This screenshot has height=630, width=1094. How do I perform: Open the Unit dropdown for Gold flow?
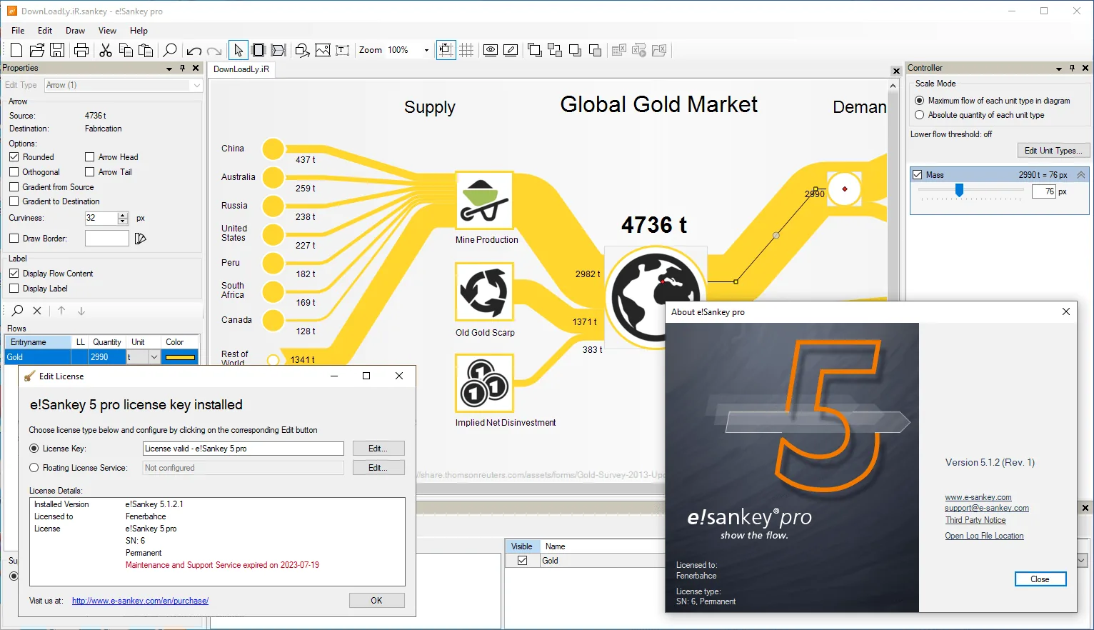click(x=154, y=357)
